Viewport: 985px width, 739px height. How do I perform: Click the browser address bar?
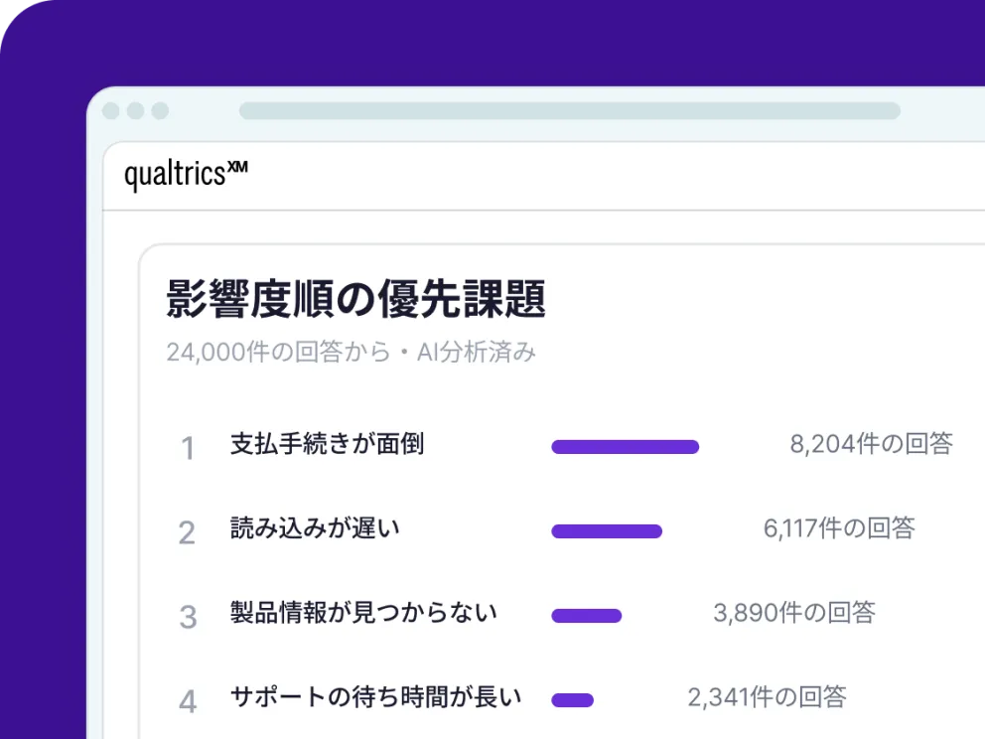tap(570, 110)
